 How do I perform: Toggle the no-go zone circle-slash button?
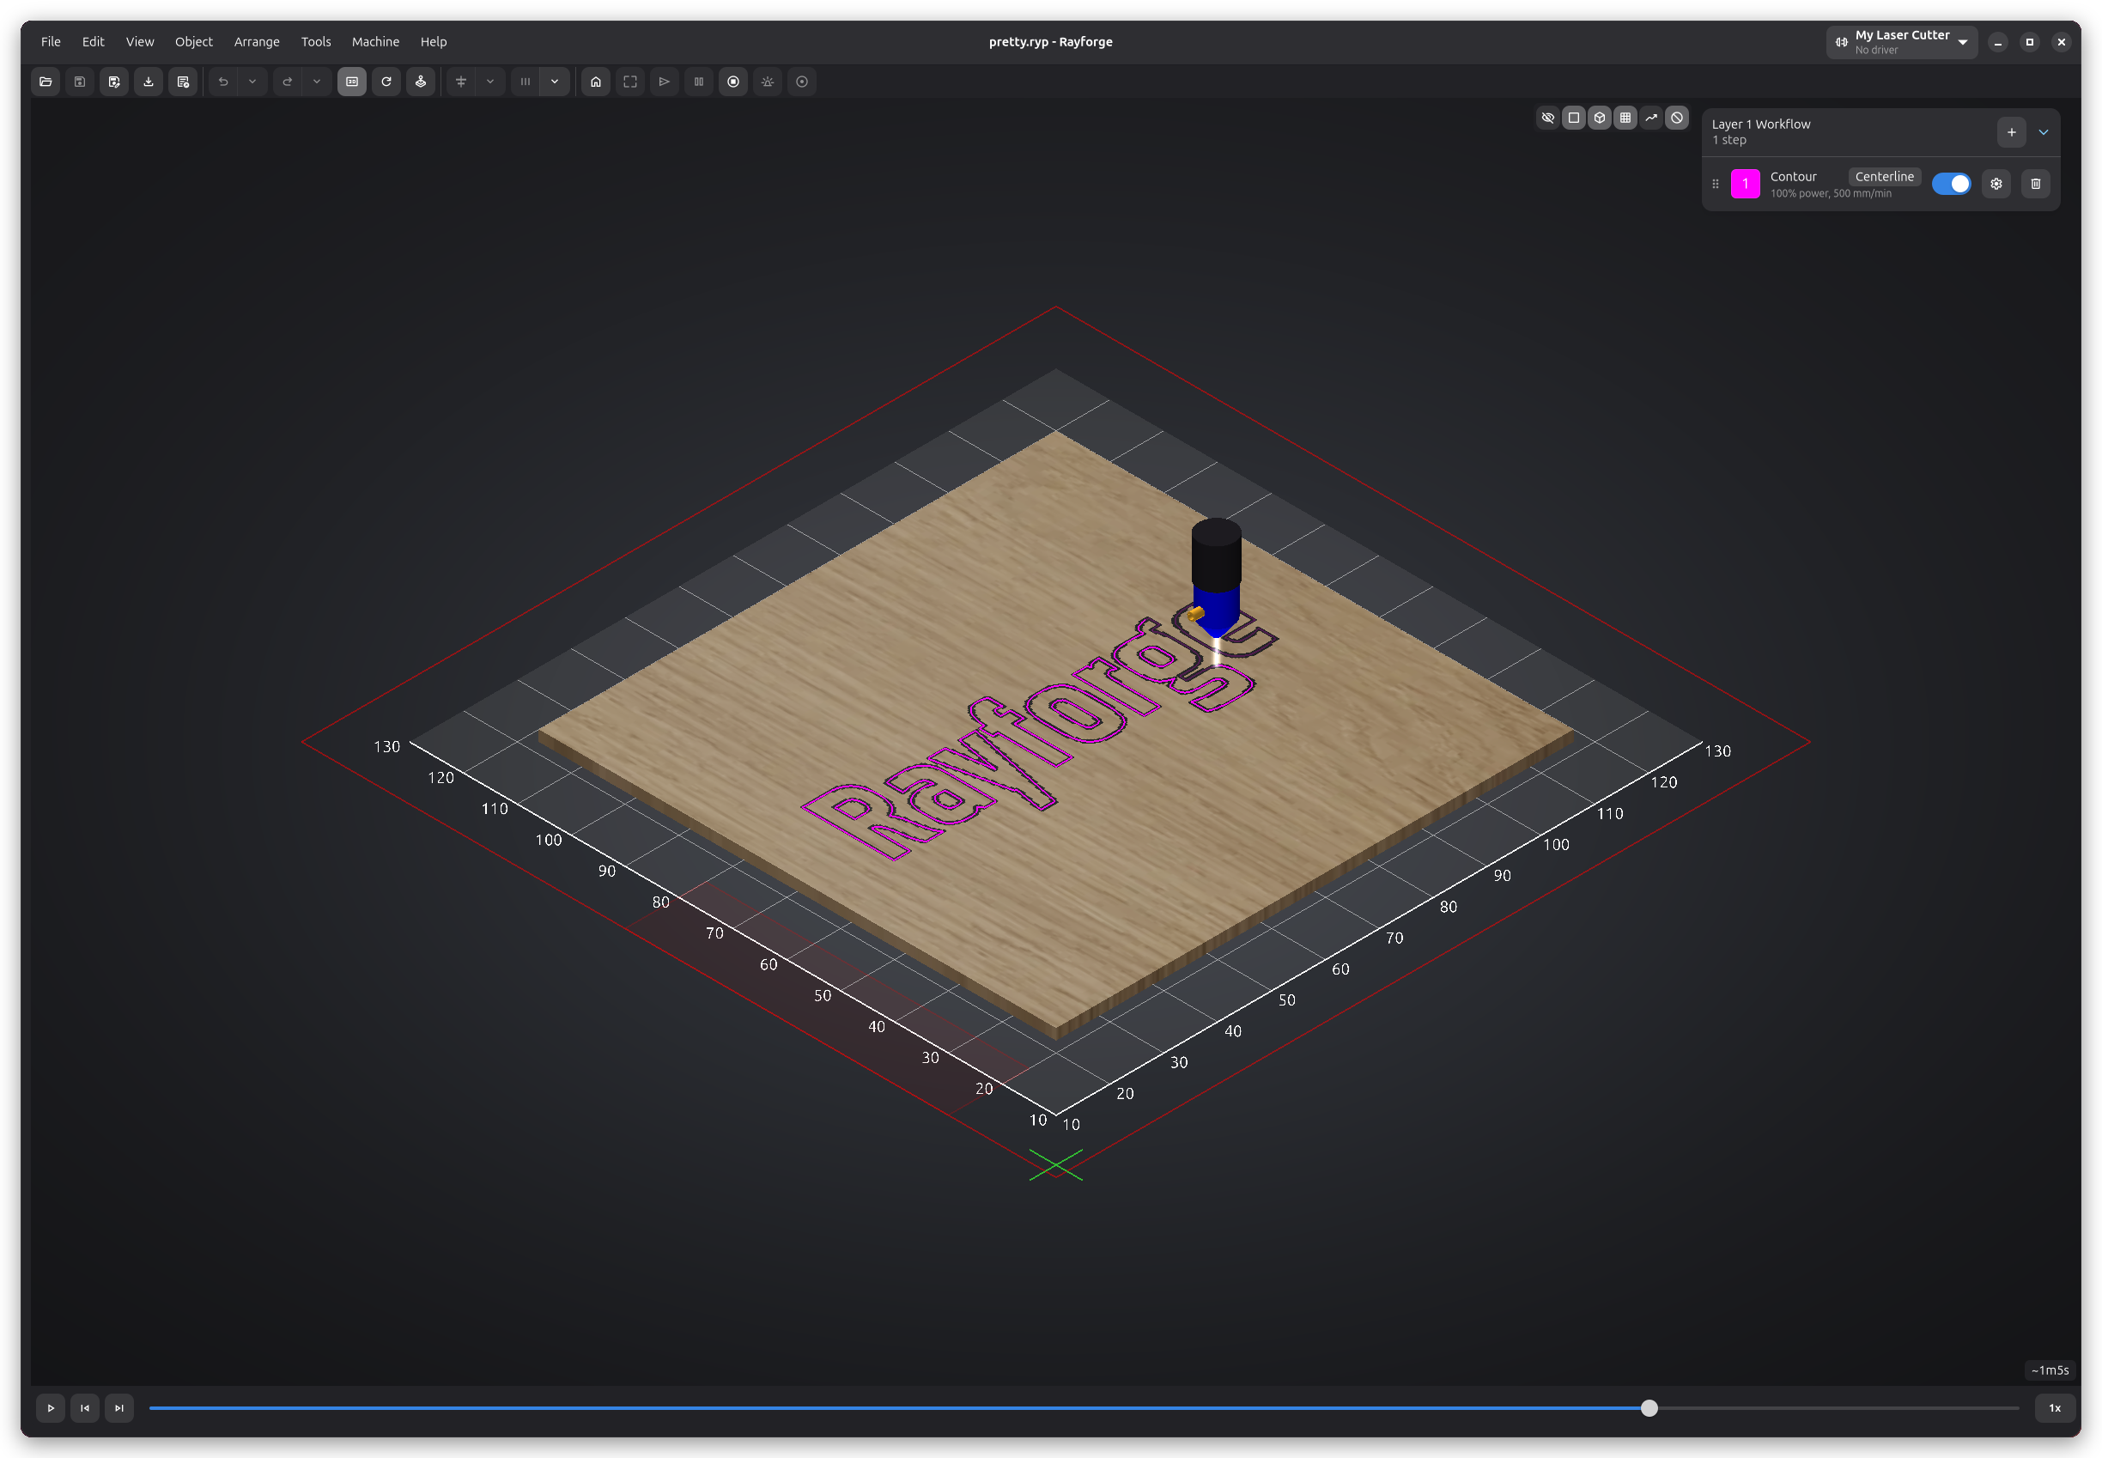point(1677,117)
